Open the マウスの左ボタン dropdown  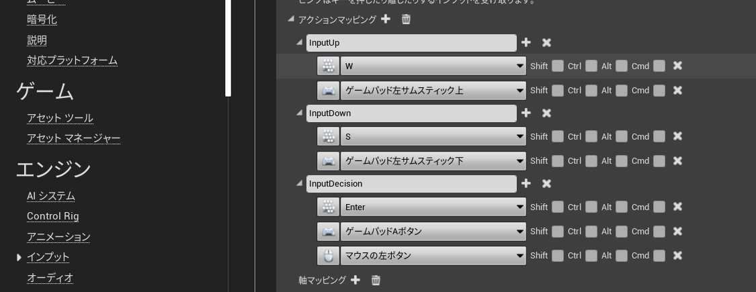433,255
